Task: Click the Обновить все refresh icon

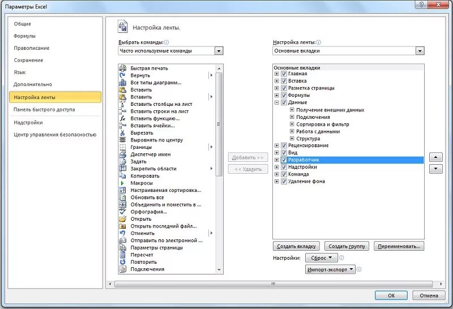Action: click(122, 198)
